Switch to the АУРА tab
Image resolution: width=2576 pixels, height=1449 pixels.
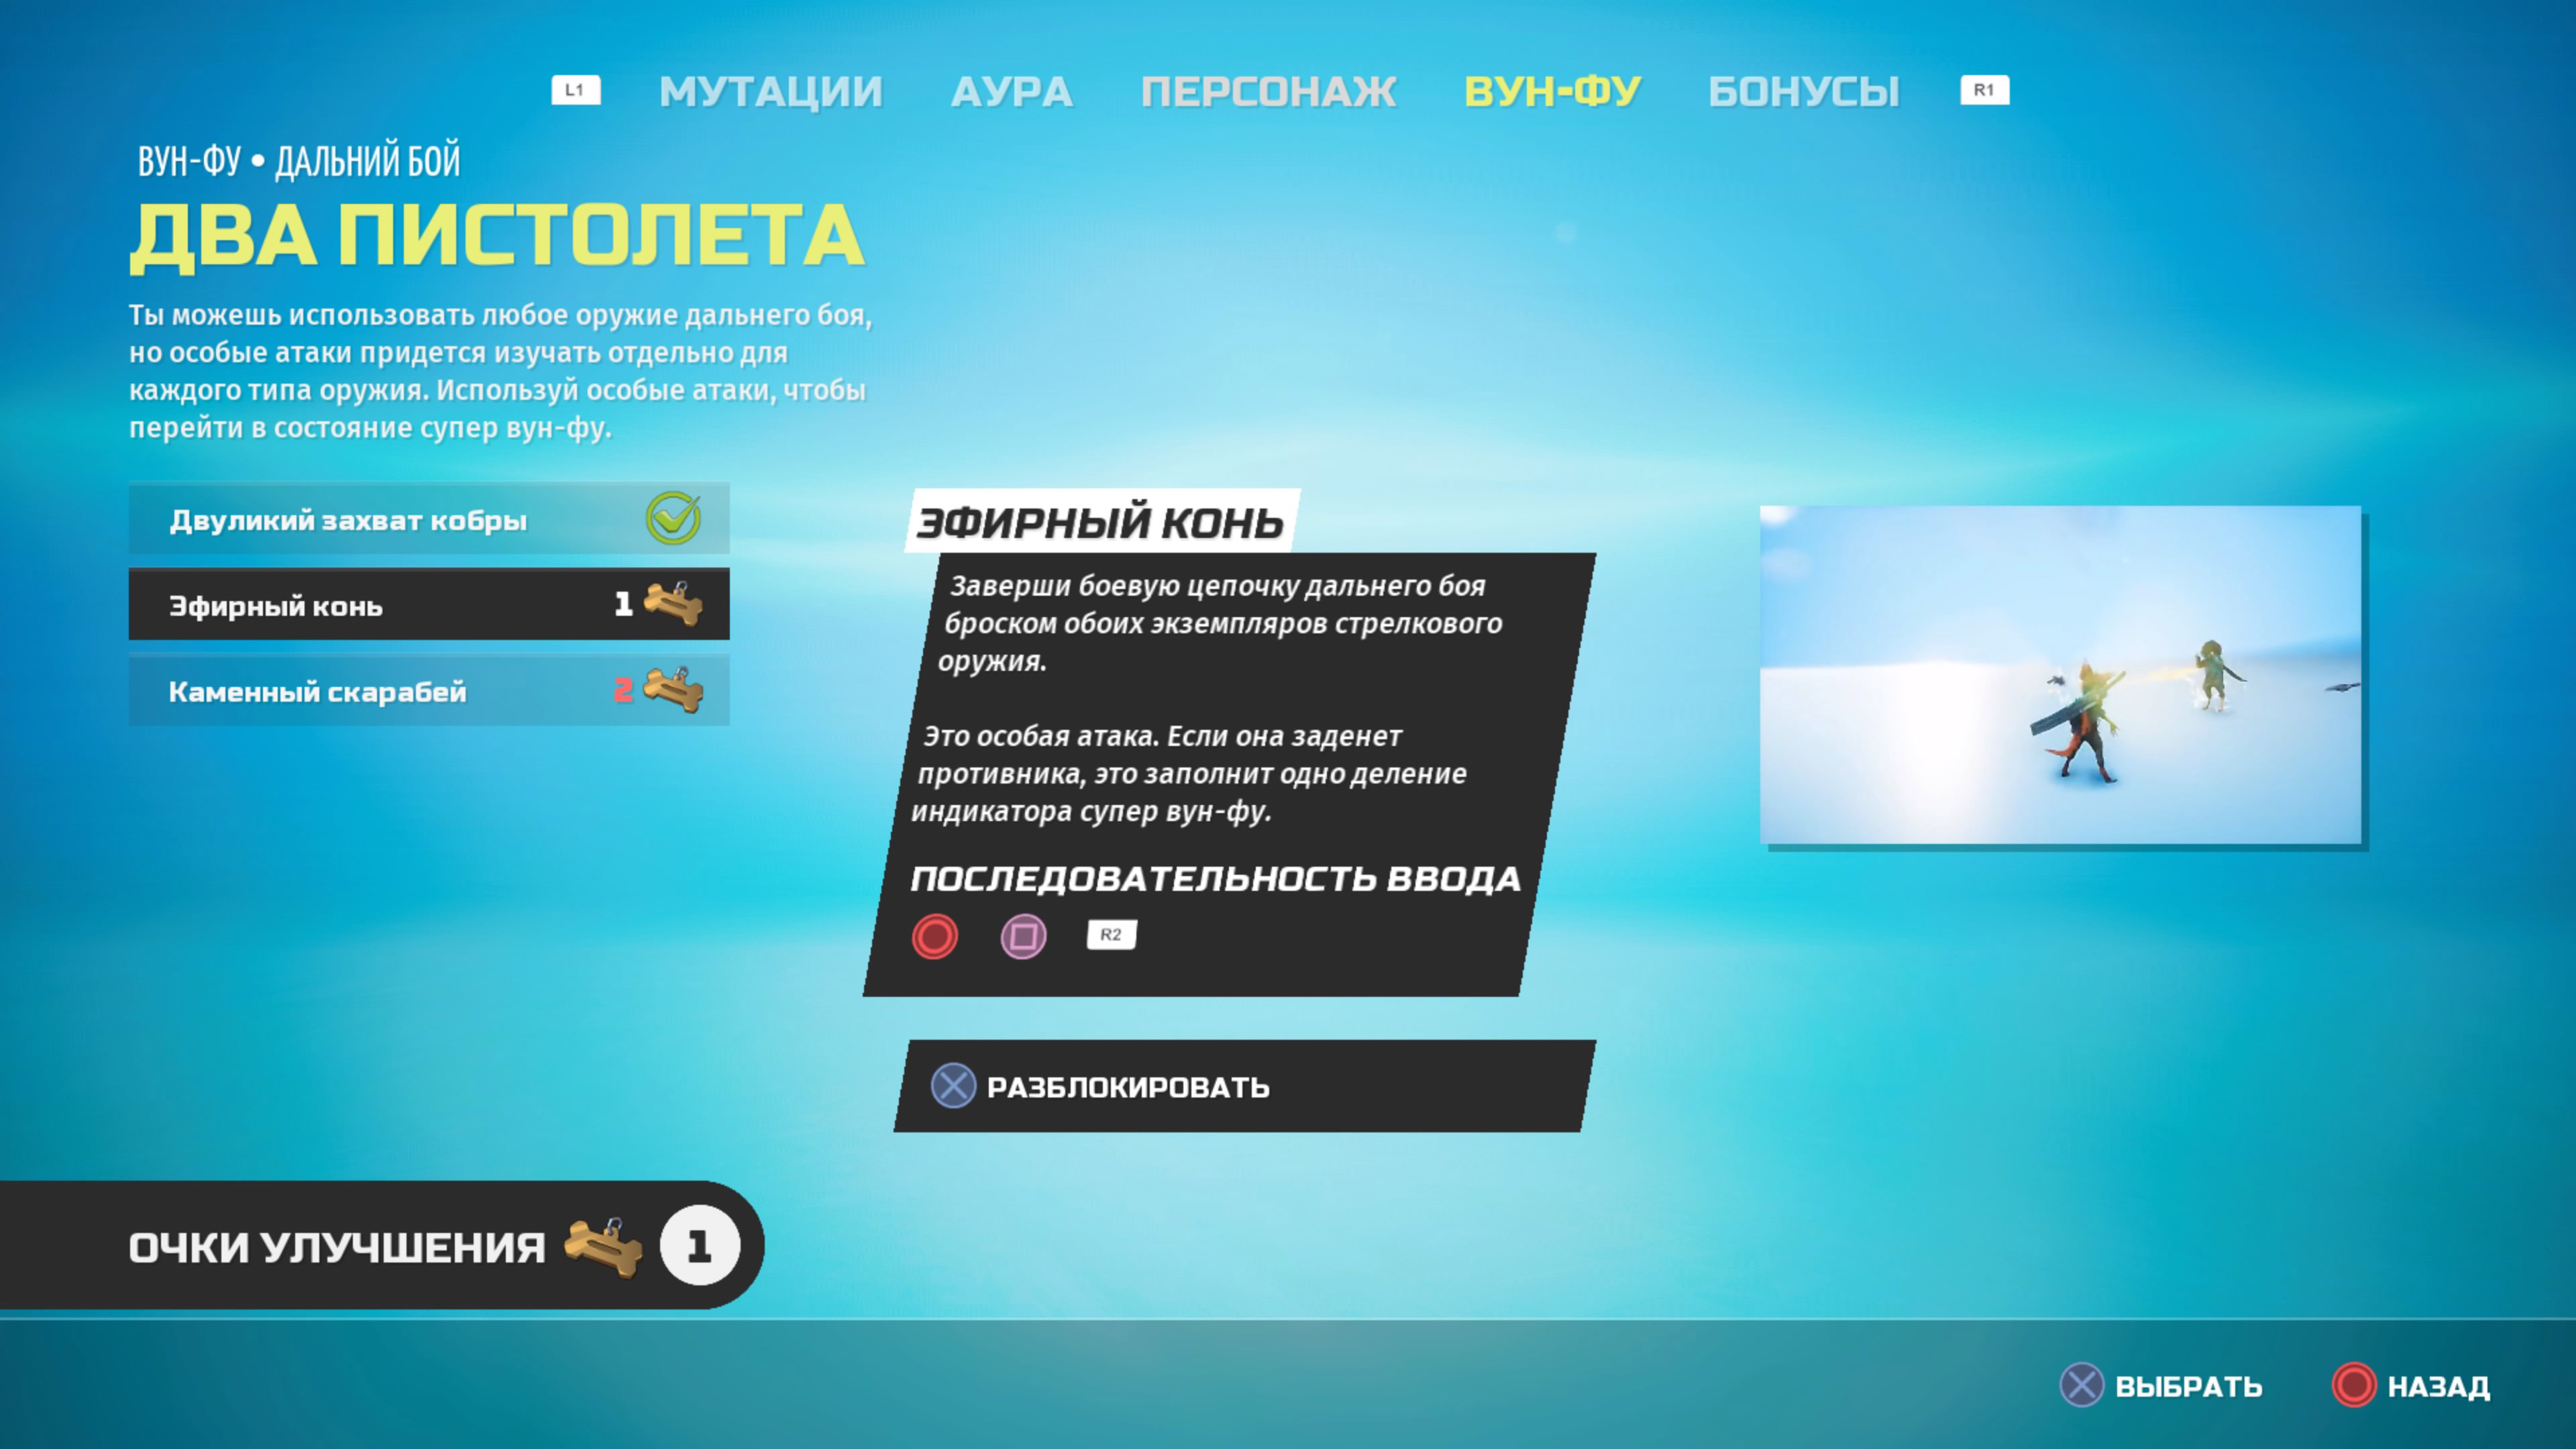click(1011, 92)
